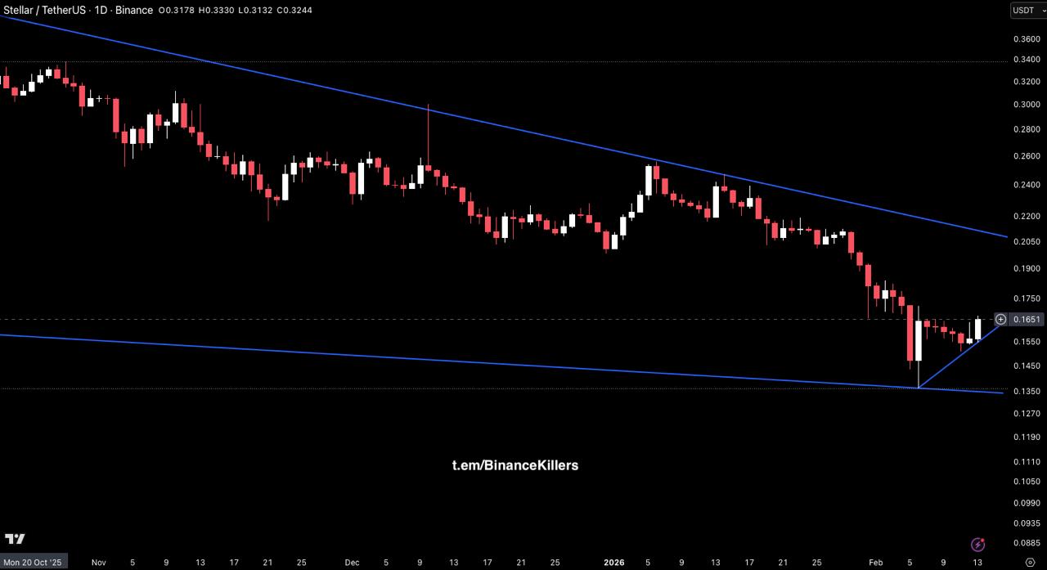Click the Nov label on the time axis
This screenshot has width=1047, height=570.
(x=99, y=563)
